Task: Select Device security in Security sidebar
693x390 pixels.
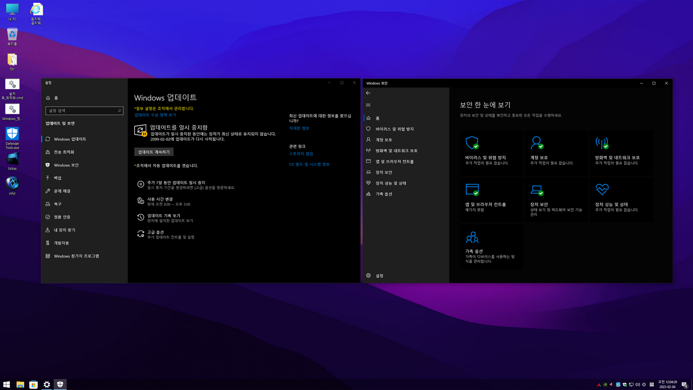Action: 406,172
